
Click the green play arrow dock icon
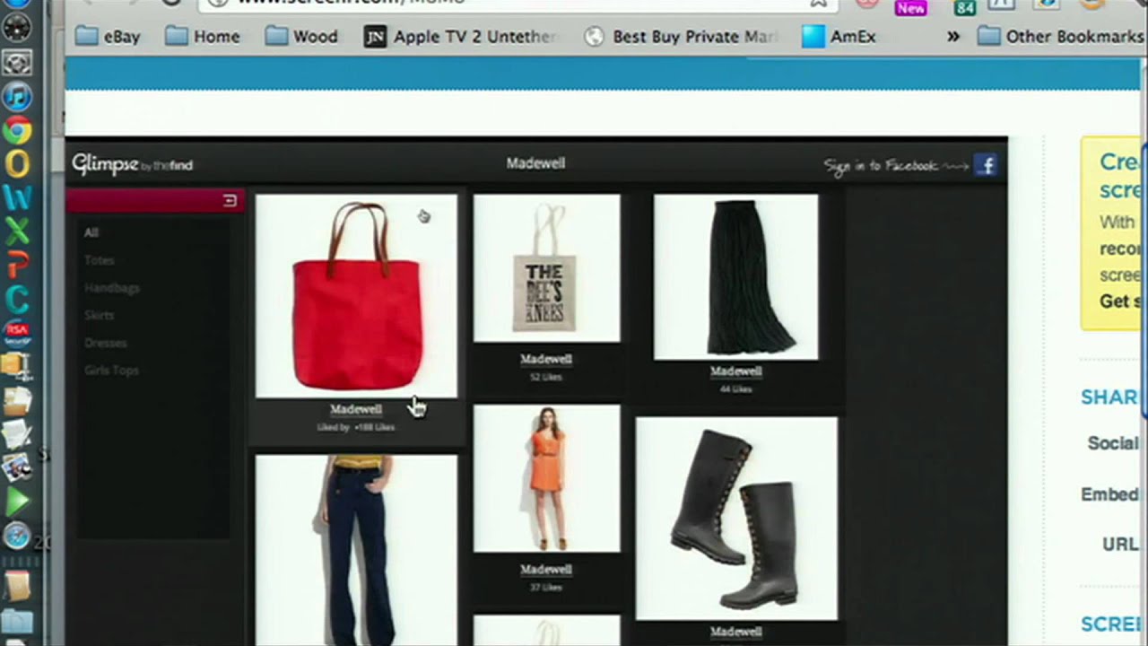point(17,502)
